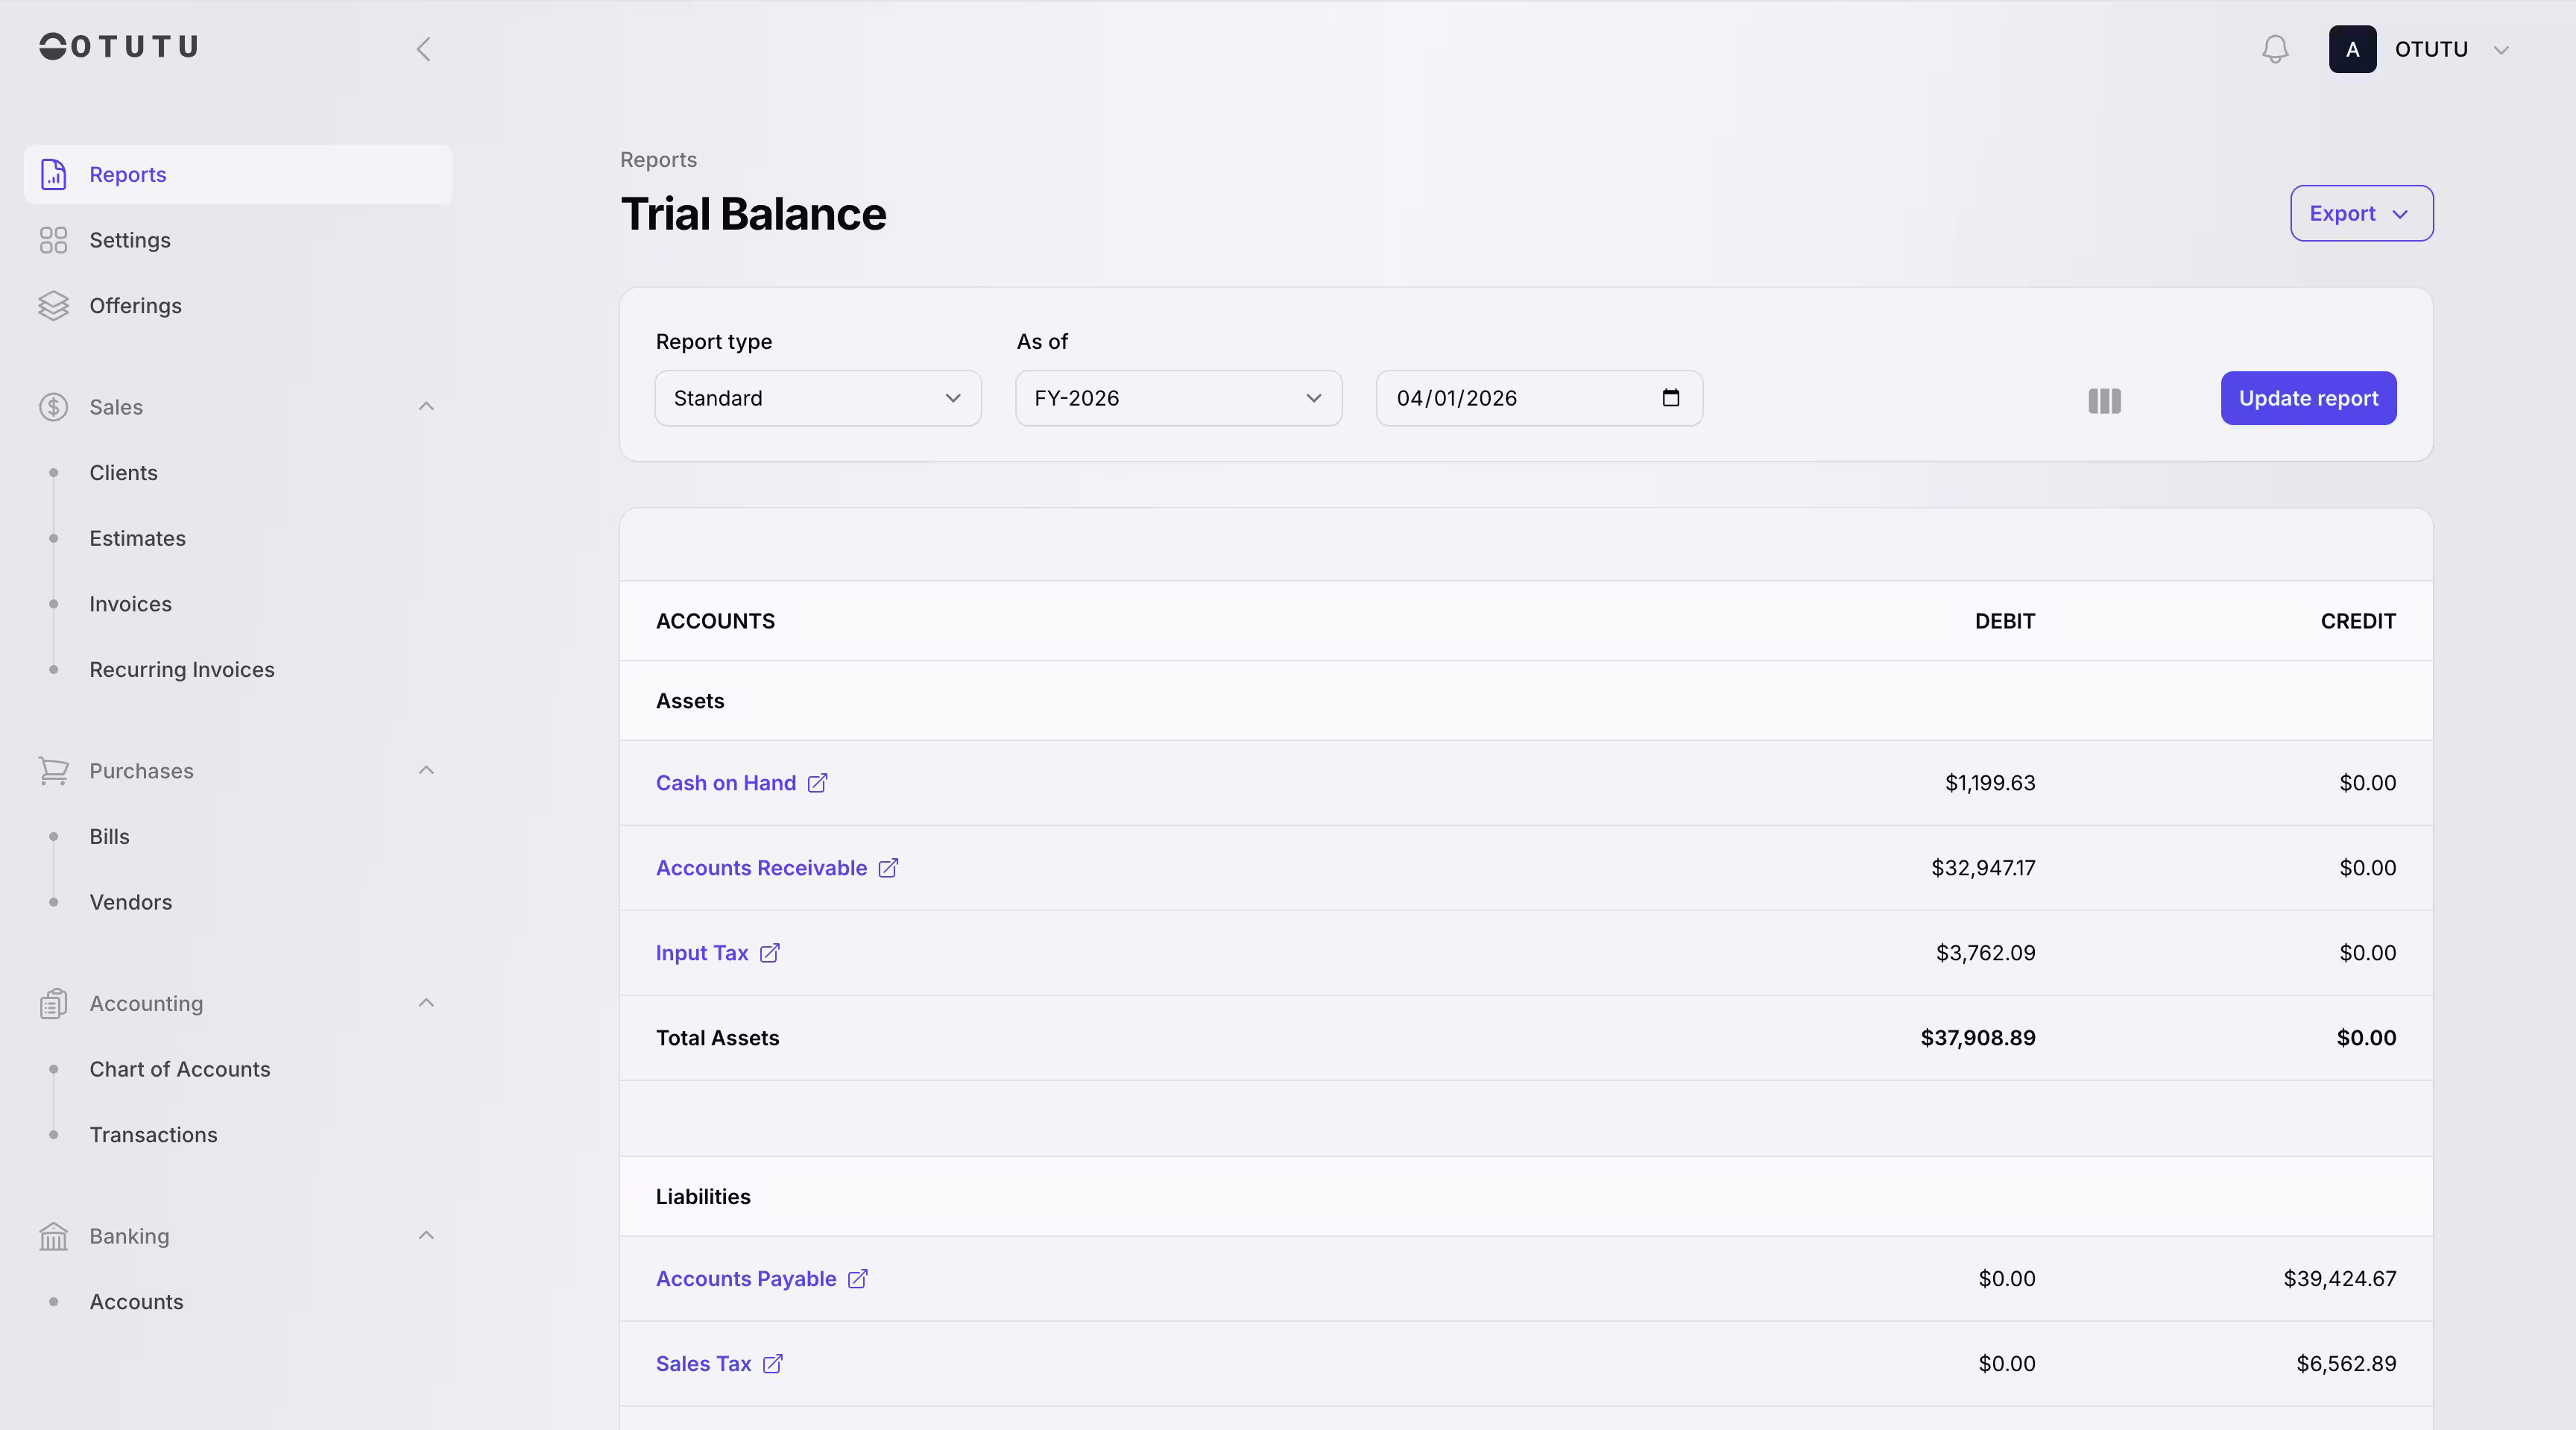Open the Report type Standard dropdown

coord(816,397)
